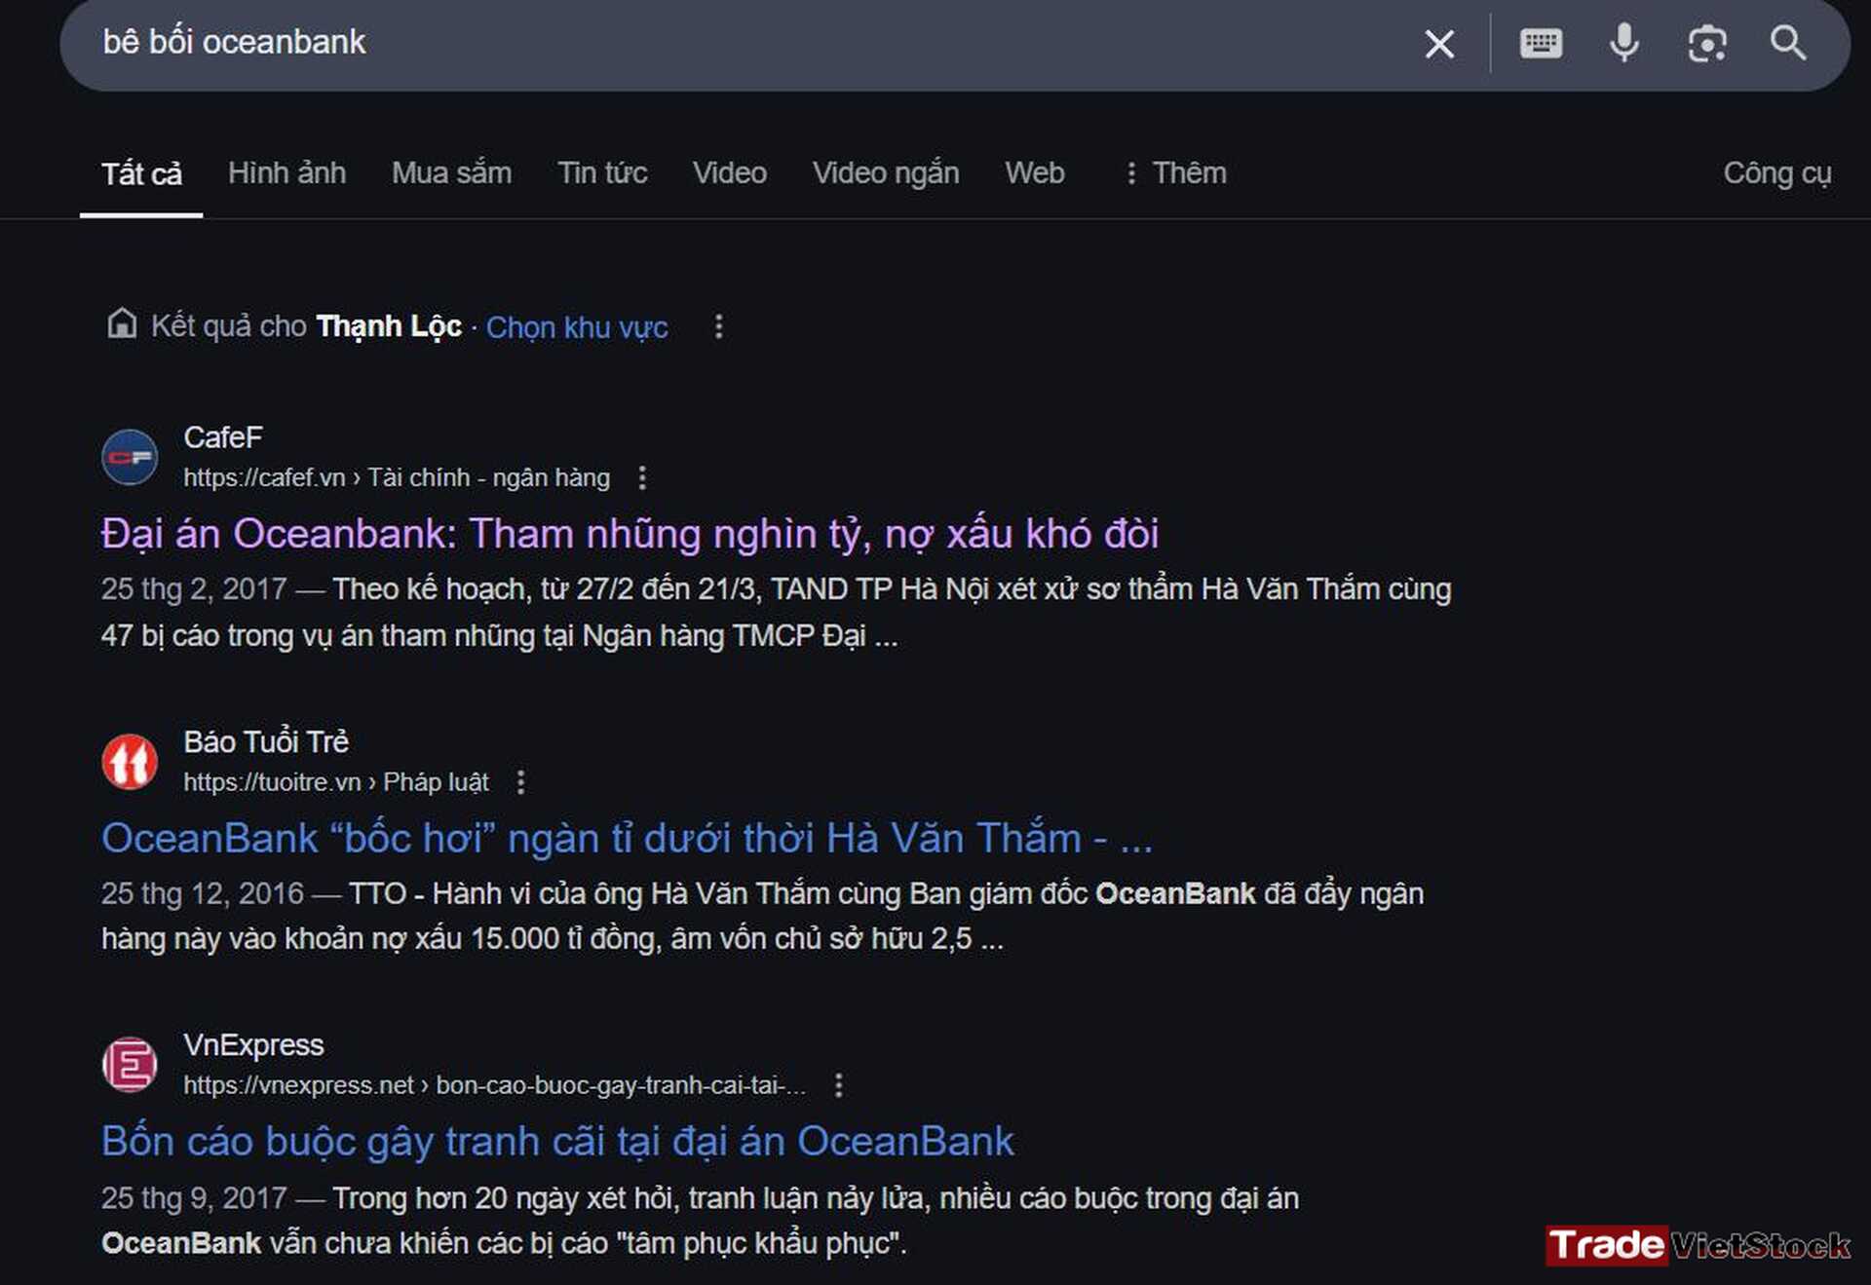Open 'Đại án Oceanbank: Tham nhũng nghìn tỷ' result

click(x=630, y=534)
